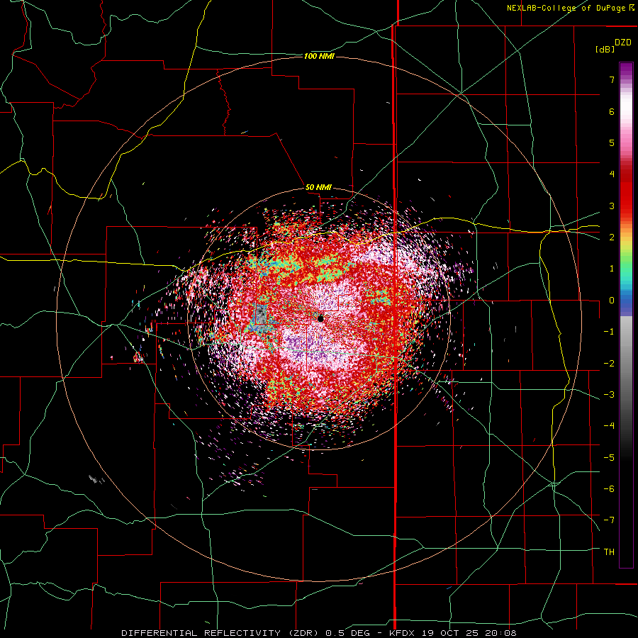Click the "DIFFERENTIAL REFLECTIVITY (ZDR)" caption text
The height and width of the screenshot is (638, 638).
222,633
